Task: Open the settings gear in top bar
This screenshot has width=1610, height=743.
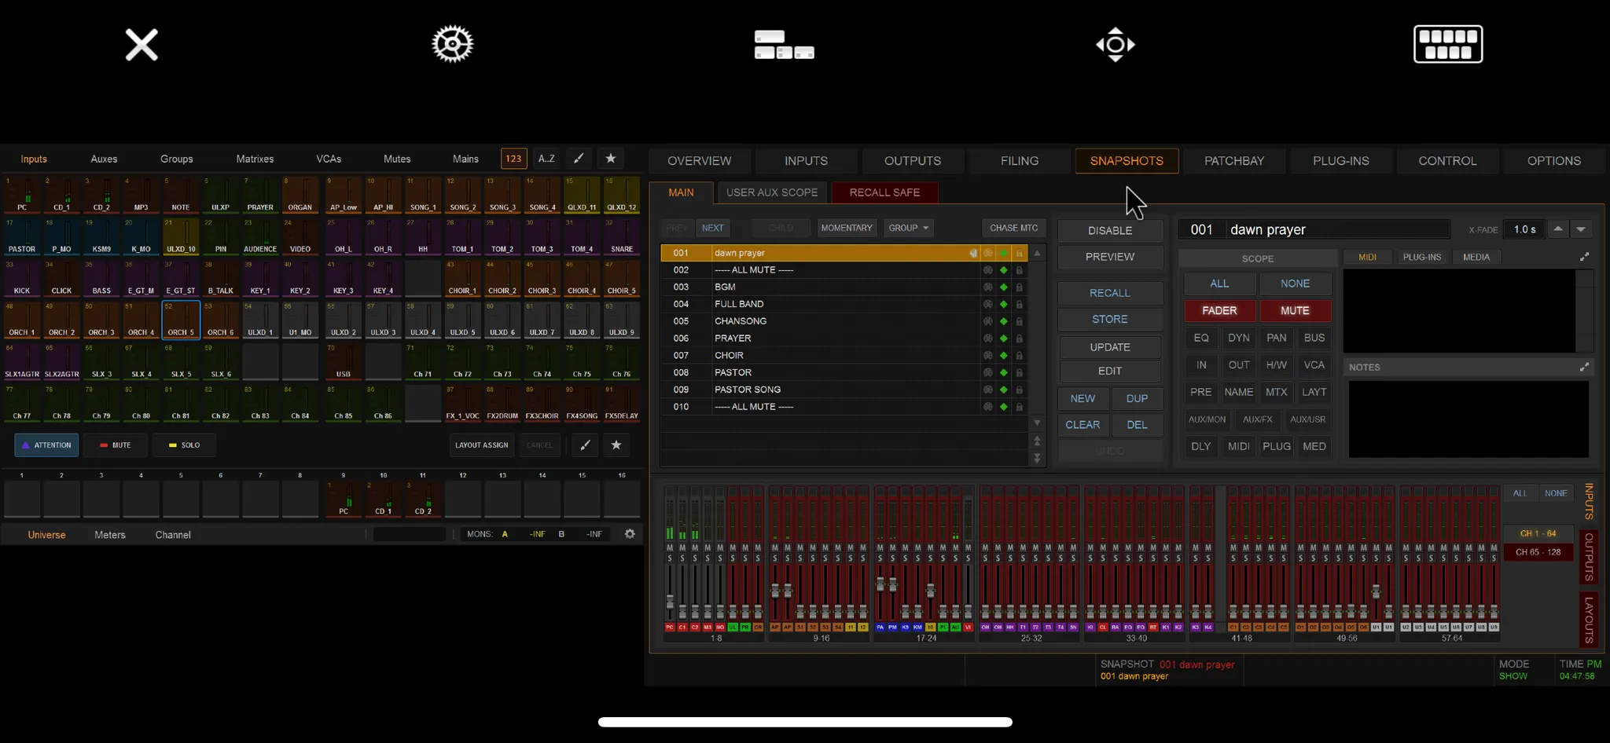Action: click(452, 44)
